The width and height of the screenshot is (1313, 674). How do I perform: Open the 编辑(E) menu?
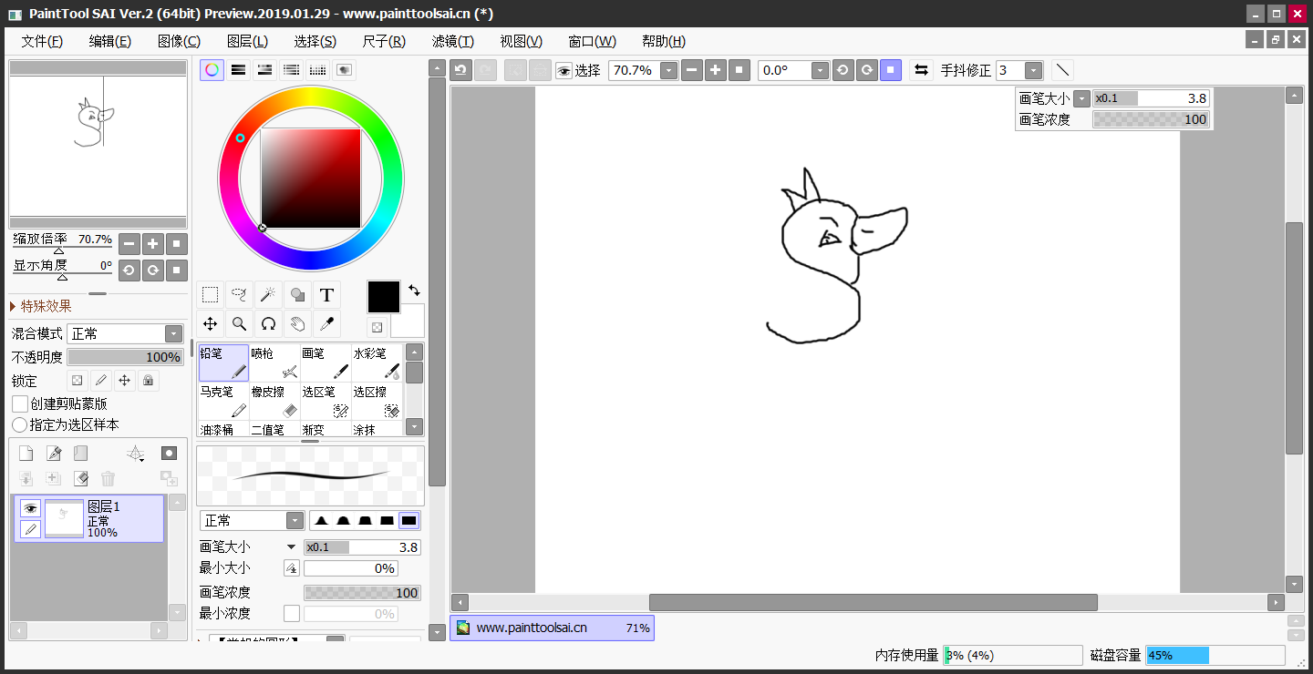[x=110, y=41]
